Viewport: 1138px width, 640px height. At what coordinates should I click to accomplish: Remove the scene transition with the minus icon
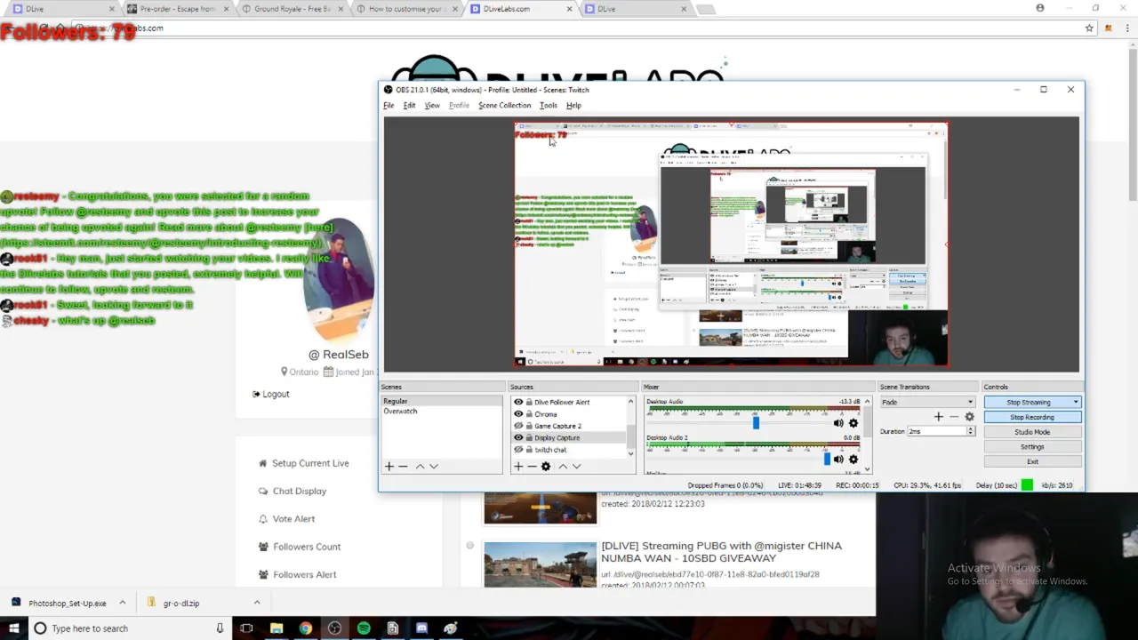point(954,416)
